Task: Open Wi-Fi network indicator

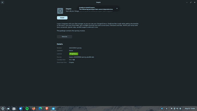Action: 172,108
